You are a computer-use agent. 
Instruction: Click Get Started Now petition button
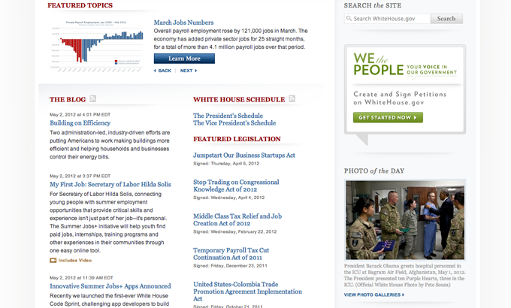(x=388, y=117)
